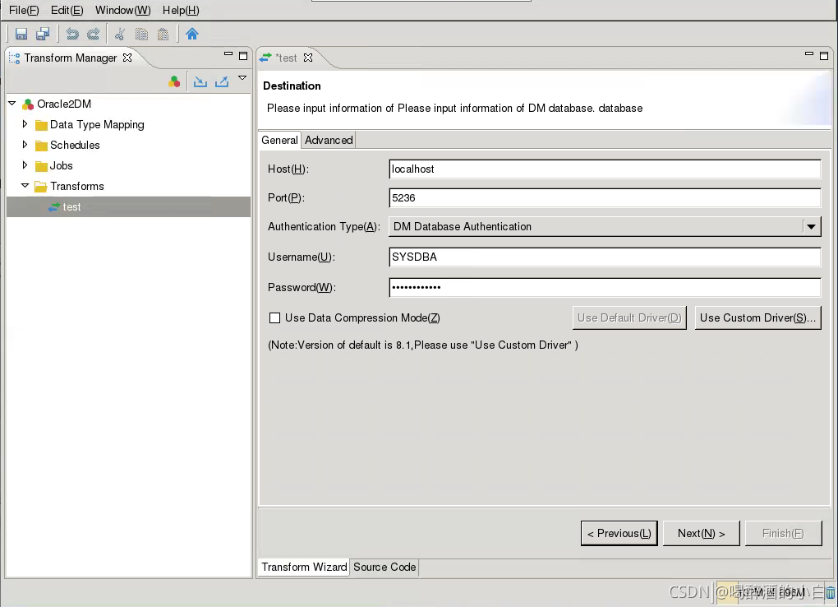This screenshot has height=607, width=838.
Task: Switch to the Advanced tab
Action: (329, 140)
